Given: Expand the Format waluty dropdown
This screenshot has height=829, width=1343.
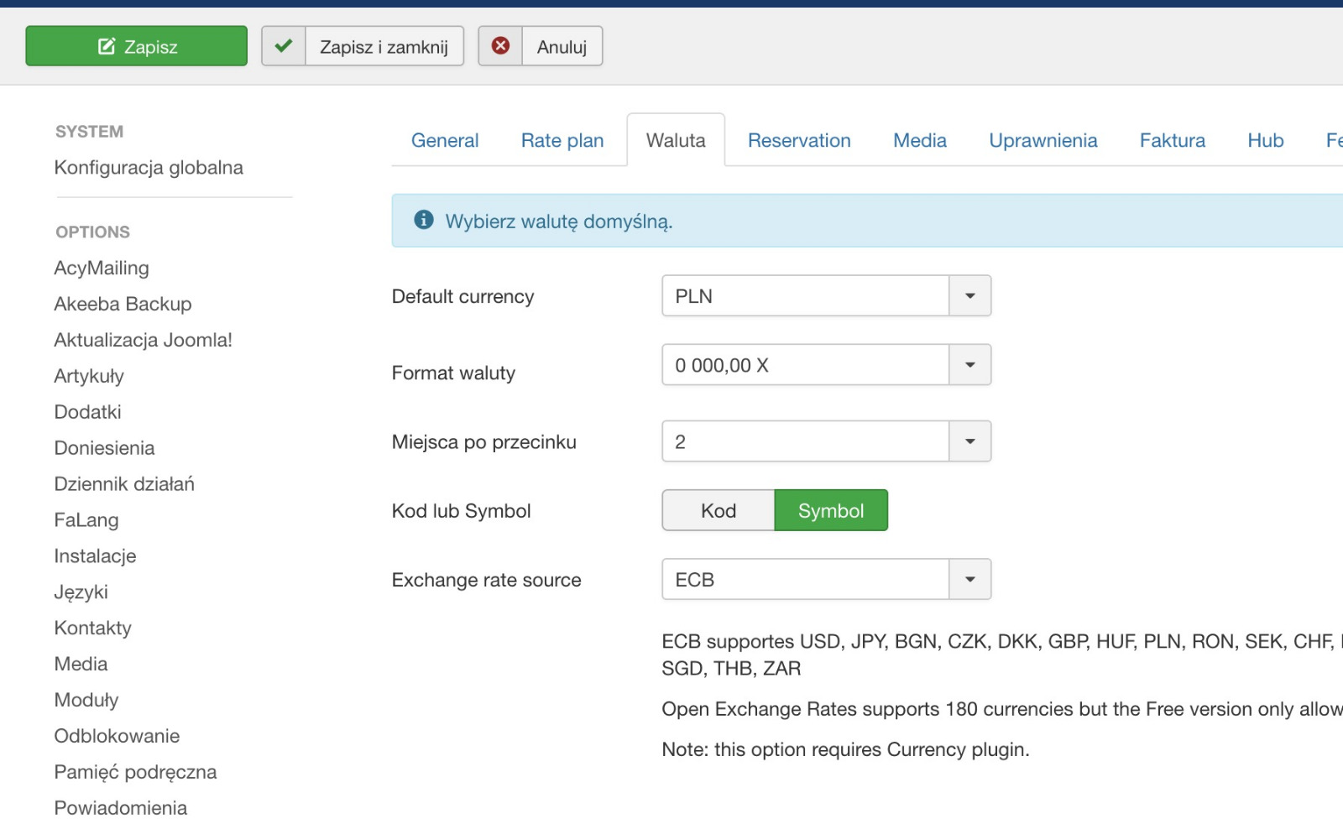Looking at the screenshot, I should (x=969, y=365).
